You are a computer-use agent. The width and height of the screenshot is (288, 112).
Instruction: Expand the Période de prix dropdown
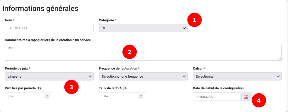49,76
